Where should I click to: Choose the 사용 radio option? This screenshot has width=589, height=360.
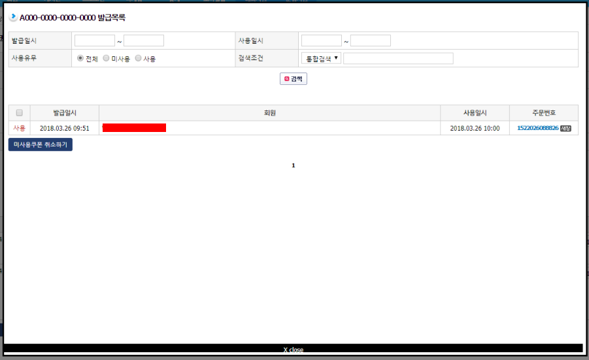pyautogui.click(x=138, y=58)
